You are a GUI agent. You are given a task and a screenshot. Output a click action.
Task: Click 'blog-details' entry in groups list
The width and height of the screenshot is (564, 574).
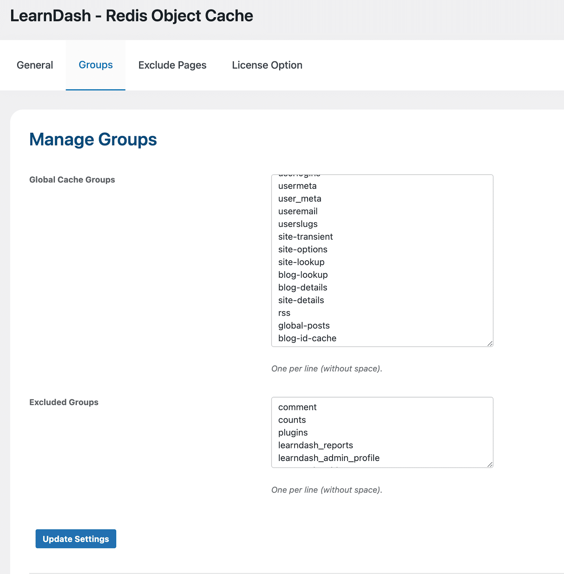tap(303, 287)
